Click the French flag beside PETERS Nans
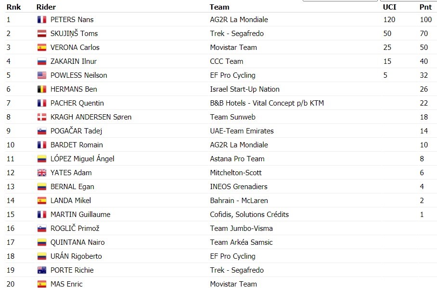This screenshot has width=437, height=288. 42,20
